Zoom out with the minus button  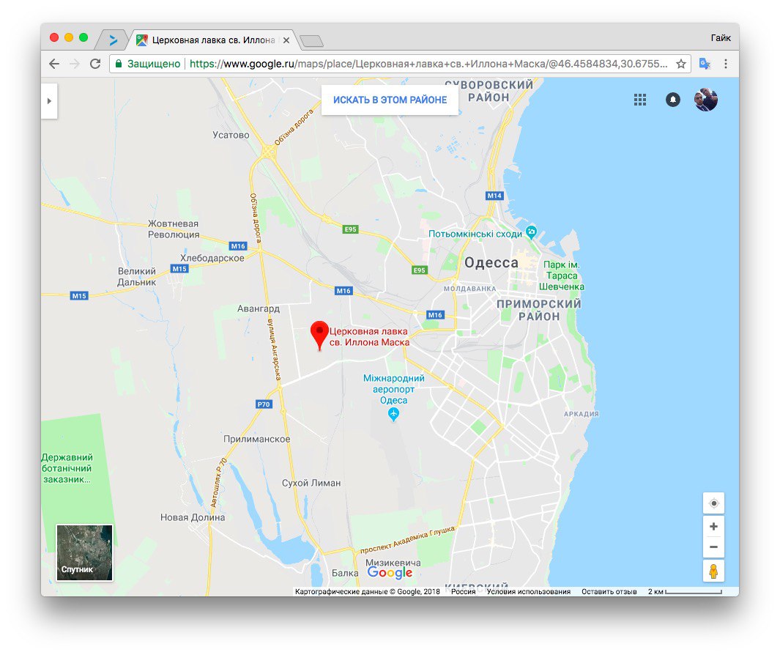(714, 547)
